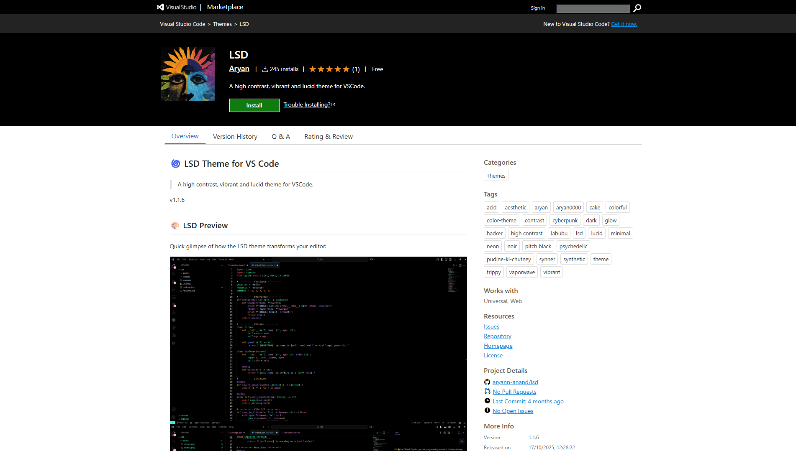Click the LSD breadcrumb
The width and height of the screenshot is (796, 451).
[x=244, y=24]
